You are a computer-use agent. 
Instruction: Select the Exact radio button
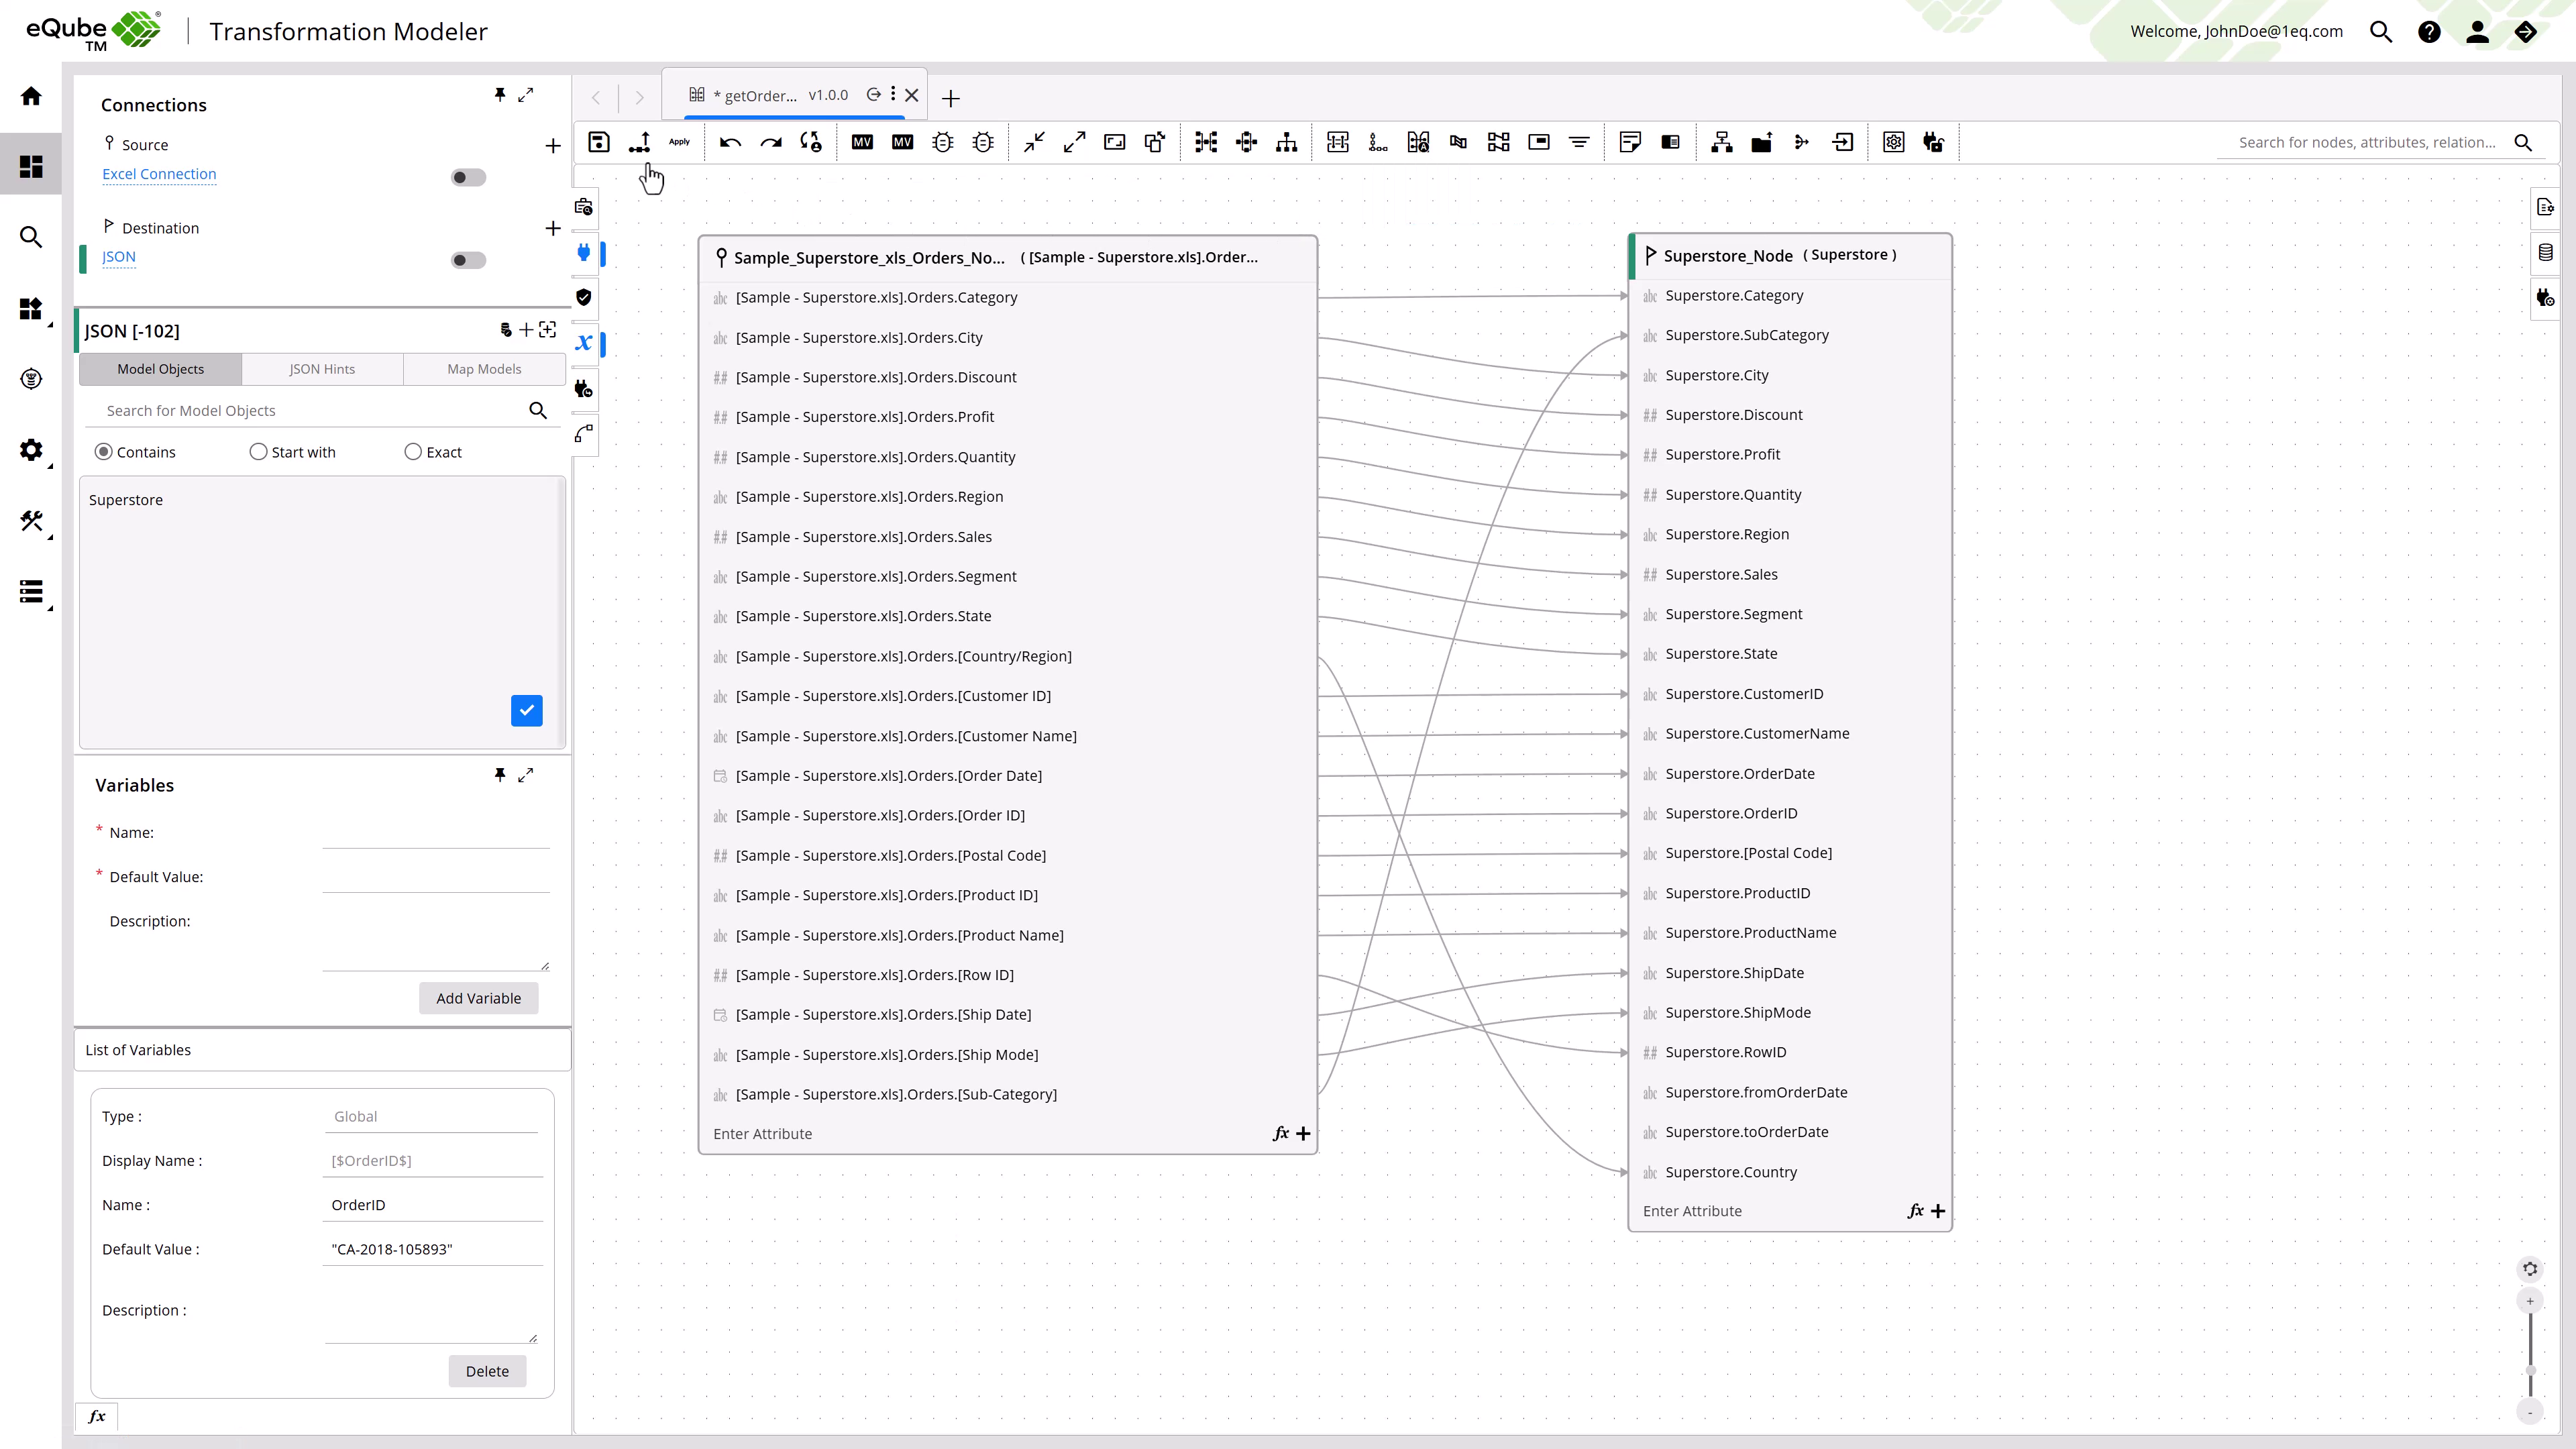pos(413,452)
